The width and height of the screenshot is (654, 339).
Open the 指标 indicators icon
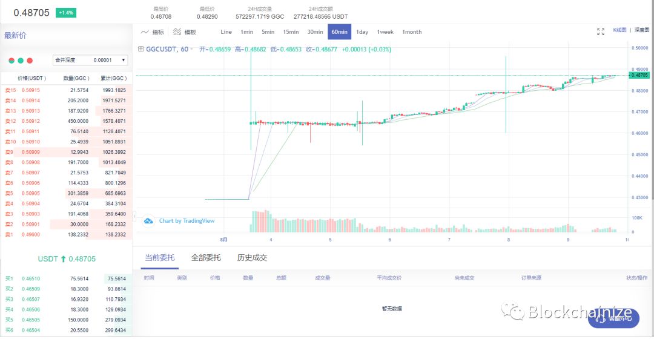click(145, 32)
